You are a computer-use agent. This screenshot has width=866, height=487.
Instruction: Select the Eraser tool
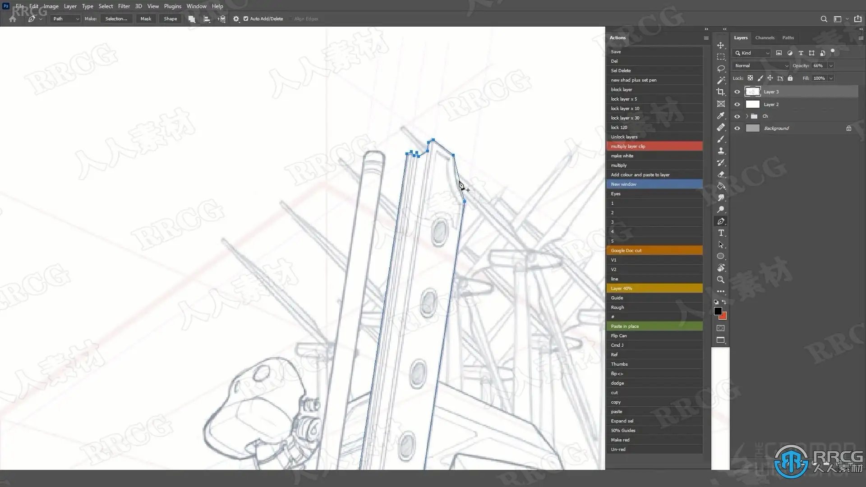point(721,174)
